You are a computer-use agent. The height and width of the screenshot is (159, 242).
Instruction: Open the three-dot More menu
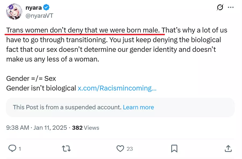point(231,8)
